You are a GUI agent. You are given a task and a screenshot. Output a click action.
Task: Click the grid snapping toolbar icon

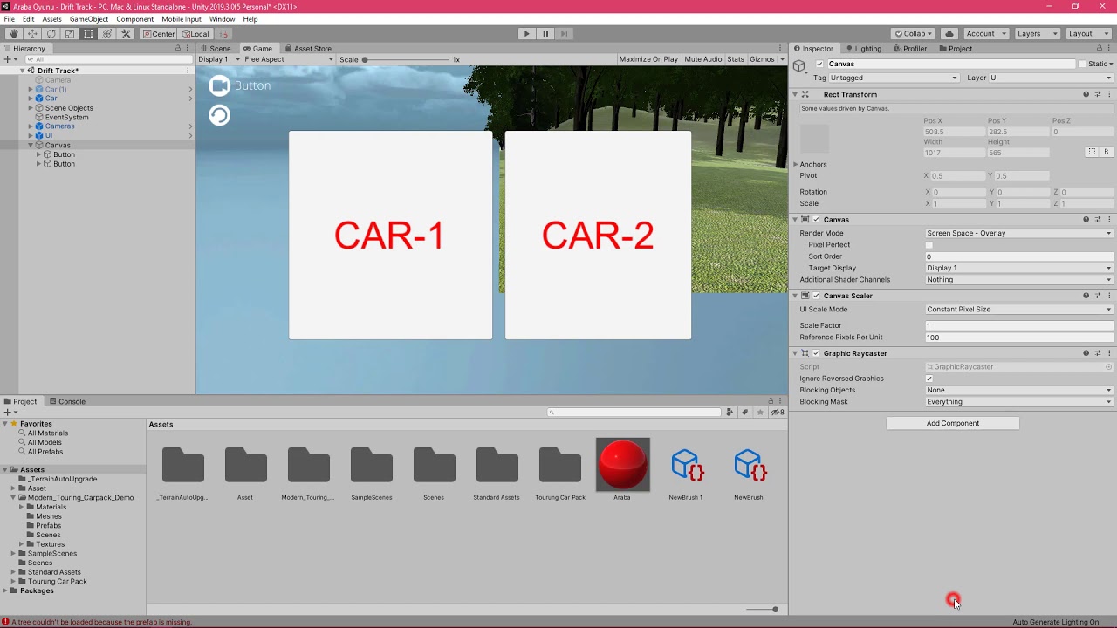223,34
